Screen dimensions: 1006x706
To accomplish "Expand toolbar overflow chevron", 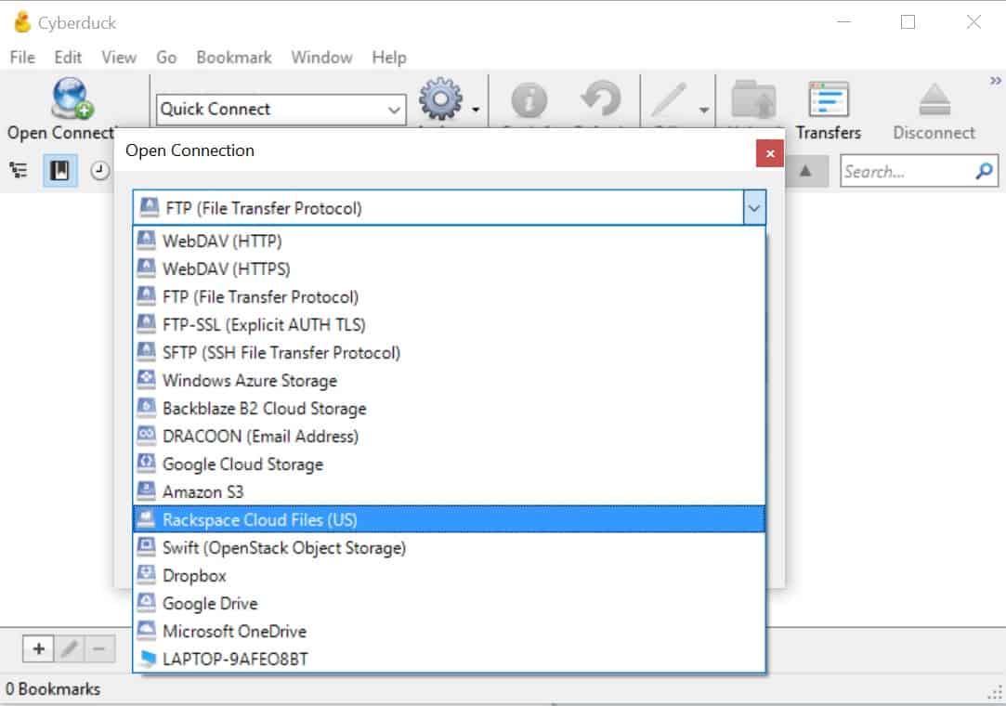I will coord(995,81).
